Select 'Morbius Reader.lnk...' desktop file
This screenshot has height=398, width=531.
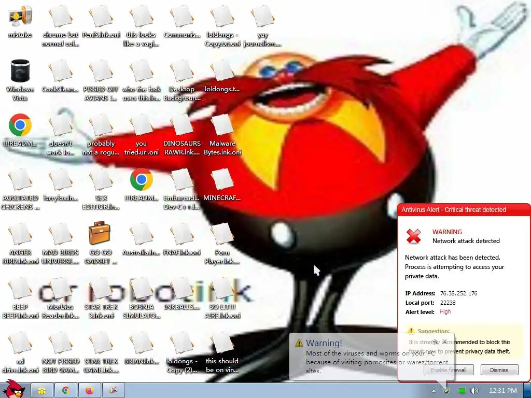[61, 298]
